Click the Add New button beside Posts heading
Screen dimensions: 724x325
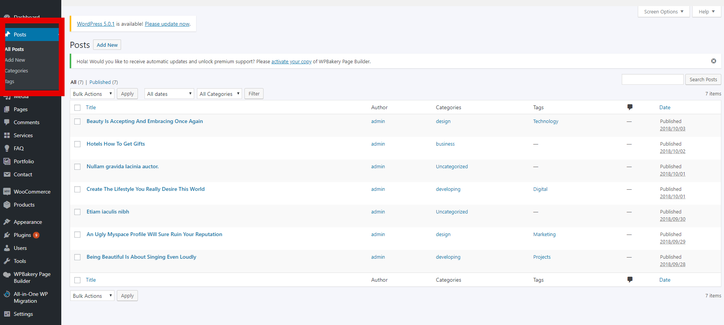[107, 45]
